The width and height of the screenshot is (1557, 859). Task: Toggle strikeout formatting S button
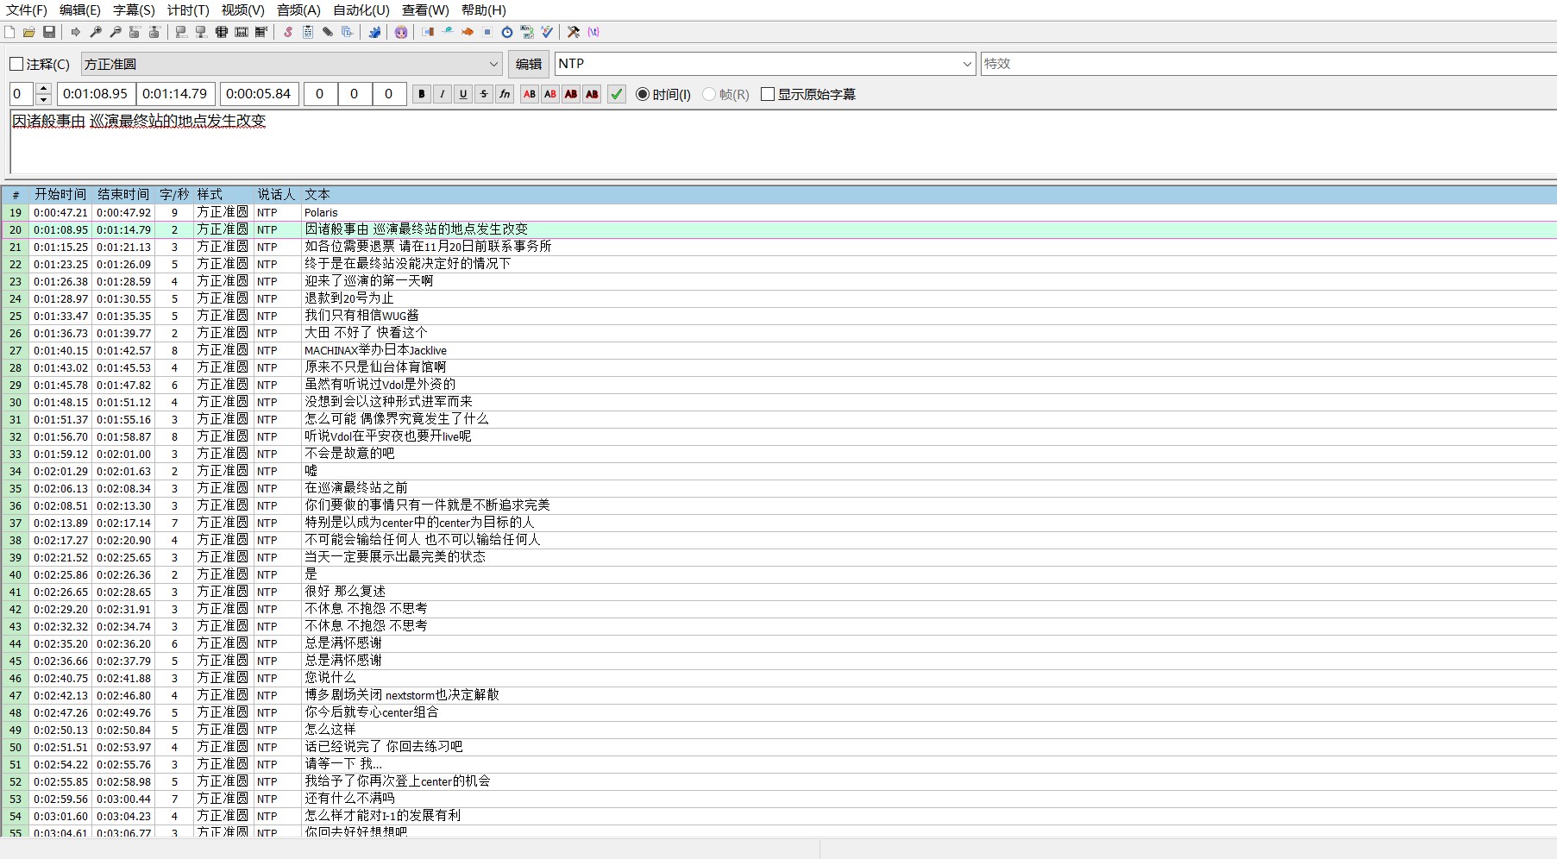coord(484,94)
